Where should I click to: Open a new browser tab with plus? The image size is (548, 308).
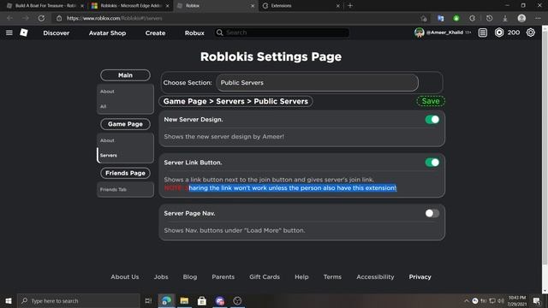[350, 6]
